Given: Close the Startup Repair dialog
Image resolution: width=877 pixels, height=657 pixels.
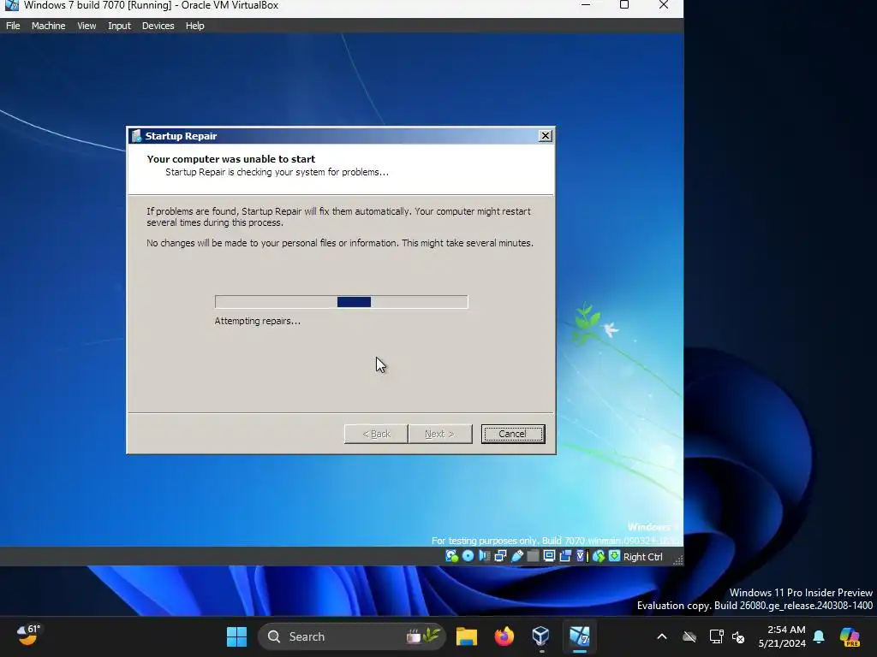Looking at the screenshot, I should click(545, 136).
